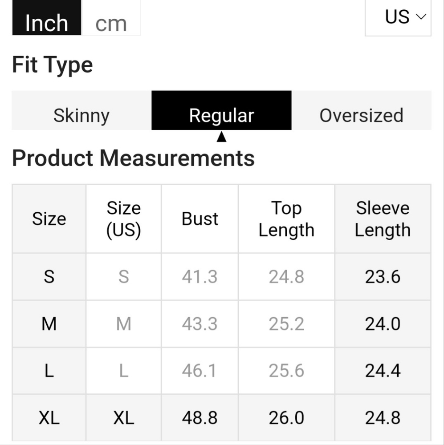Select the Skinny fit type tab
The width and height of the screenshot is (444, 445).
click(x=81, y=116)
